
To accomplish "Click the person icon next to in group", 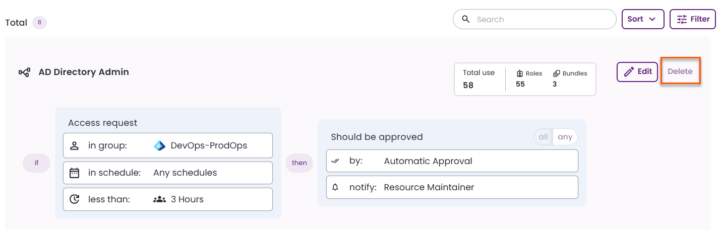I will point(75,146).
